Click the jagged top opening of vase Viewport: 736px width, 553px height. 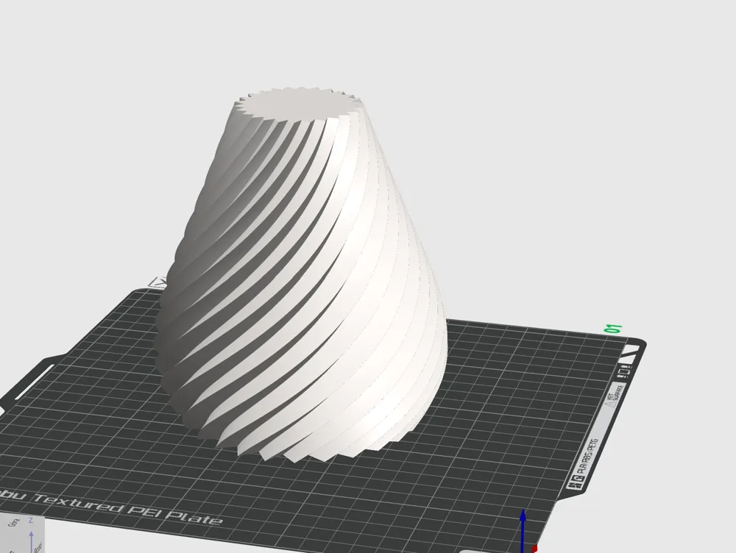[x=299, y=103]
